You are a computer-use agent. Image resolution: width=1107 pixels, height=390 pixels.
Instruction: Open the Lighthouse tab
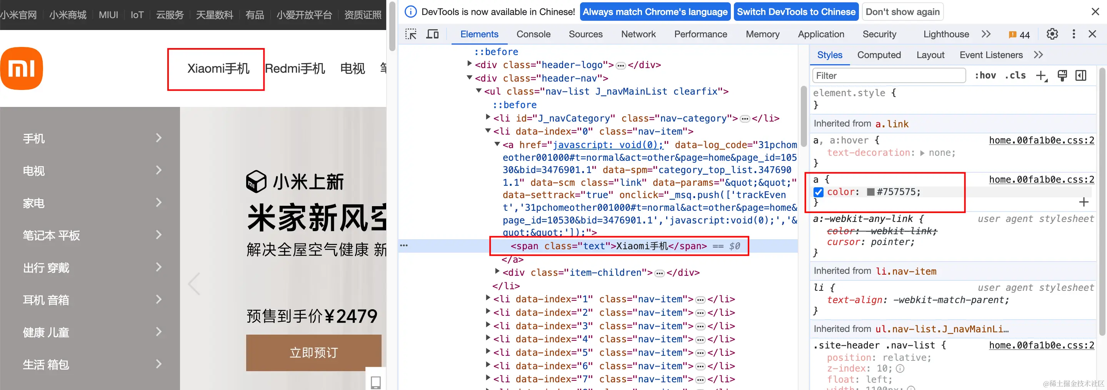(946, 34)
